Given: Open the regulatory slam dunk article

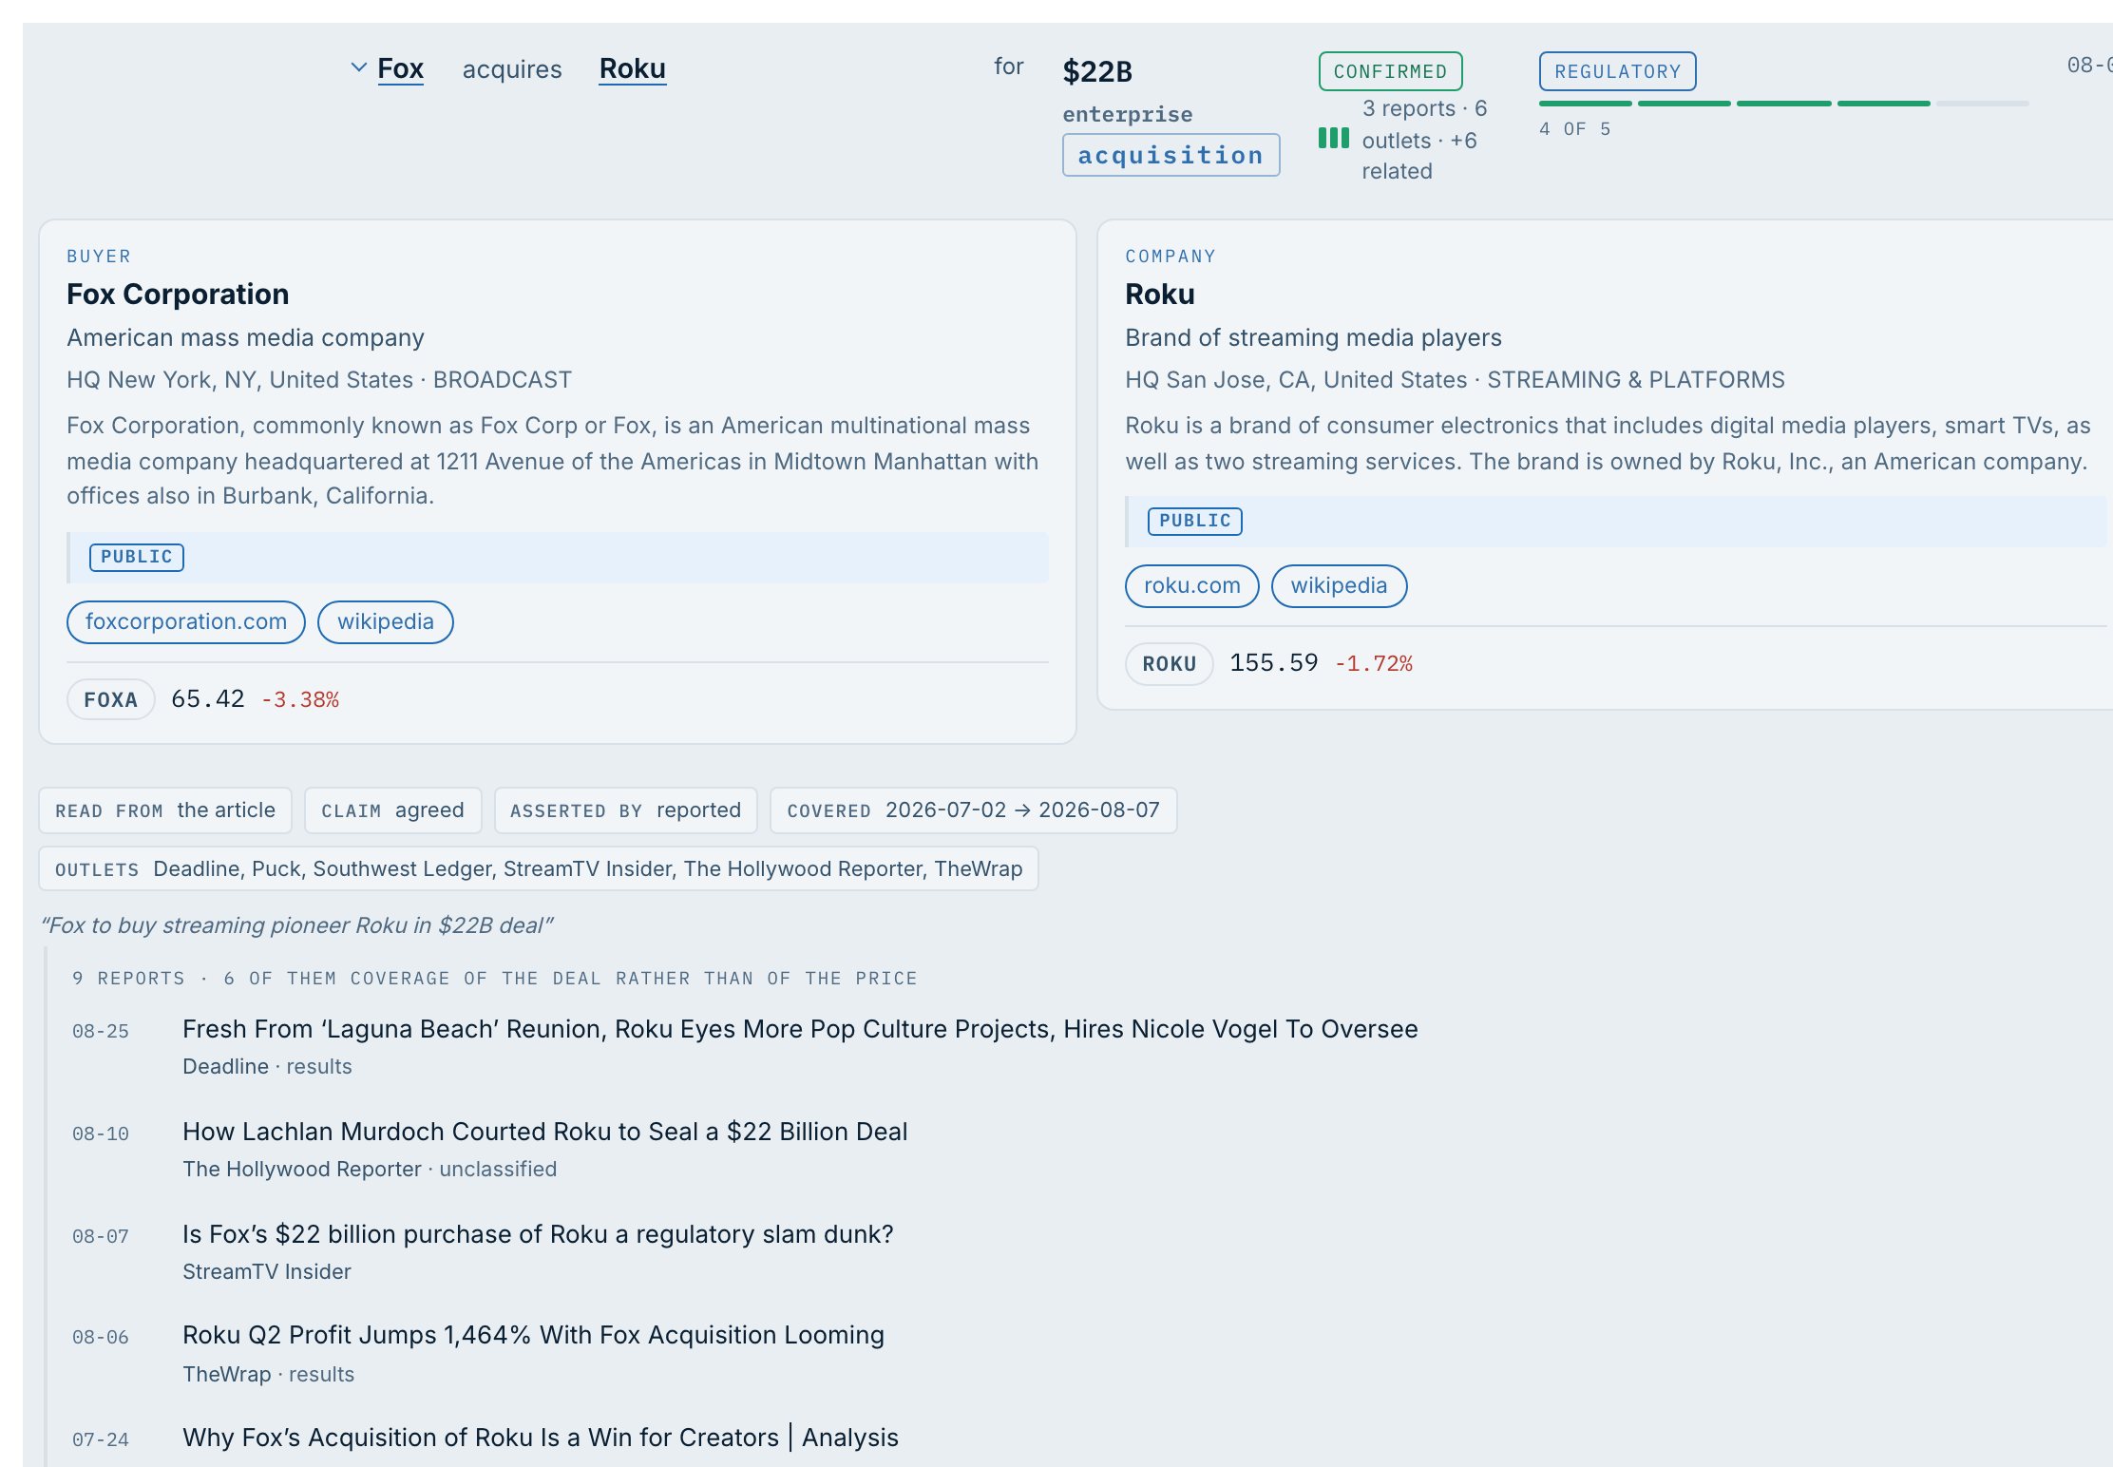Looking at the screenshot, I should (x=538, y=1234).
